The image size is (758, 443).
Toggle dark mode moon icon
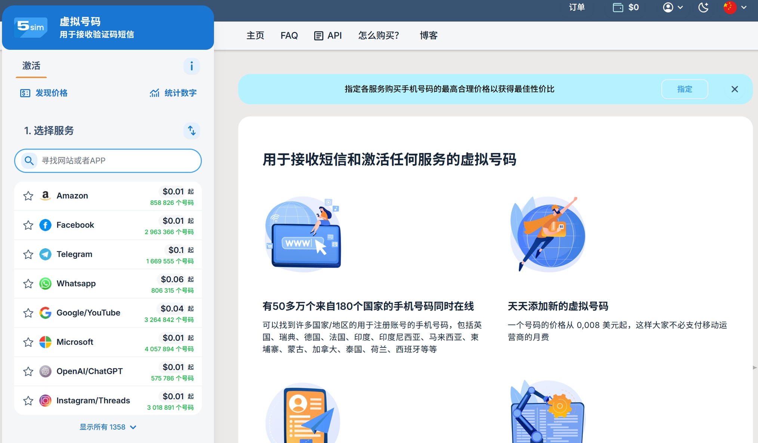tap(703, 7)
